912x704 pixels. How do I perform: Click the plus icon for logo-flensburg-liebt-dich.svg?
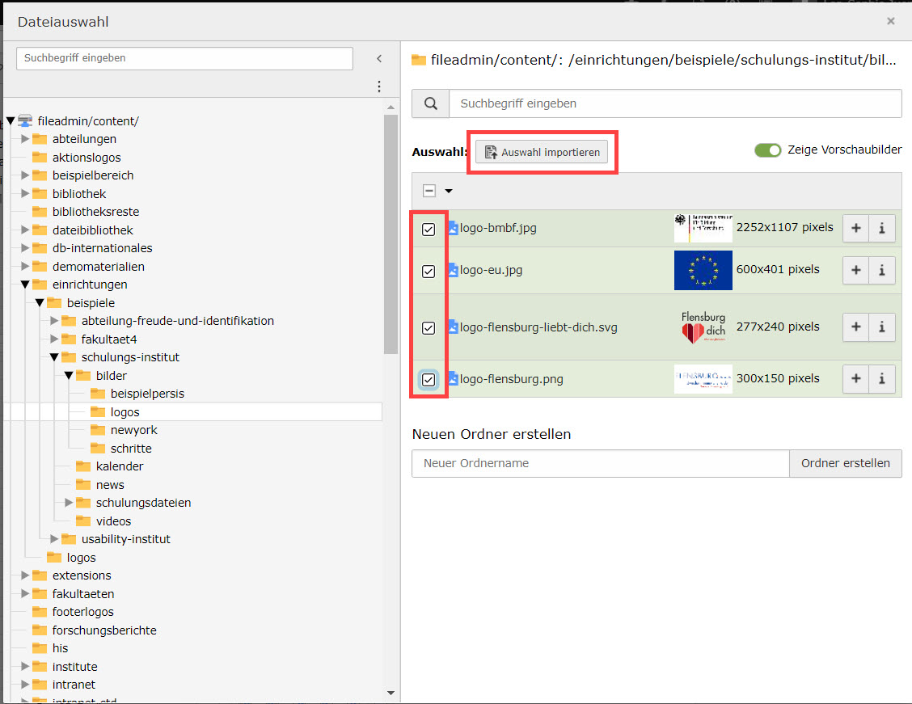click(855, 327)
